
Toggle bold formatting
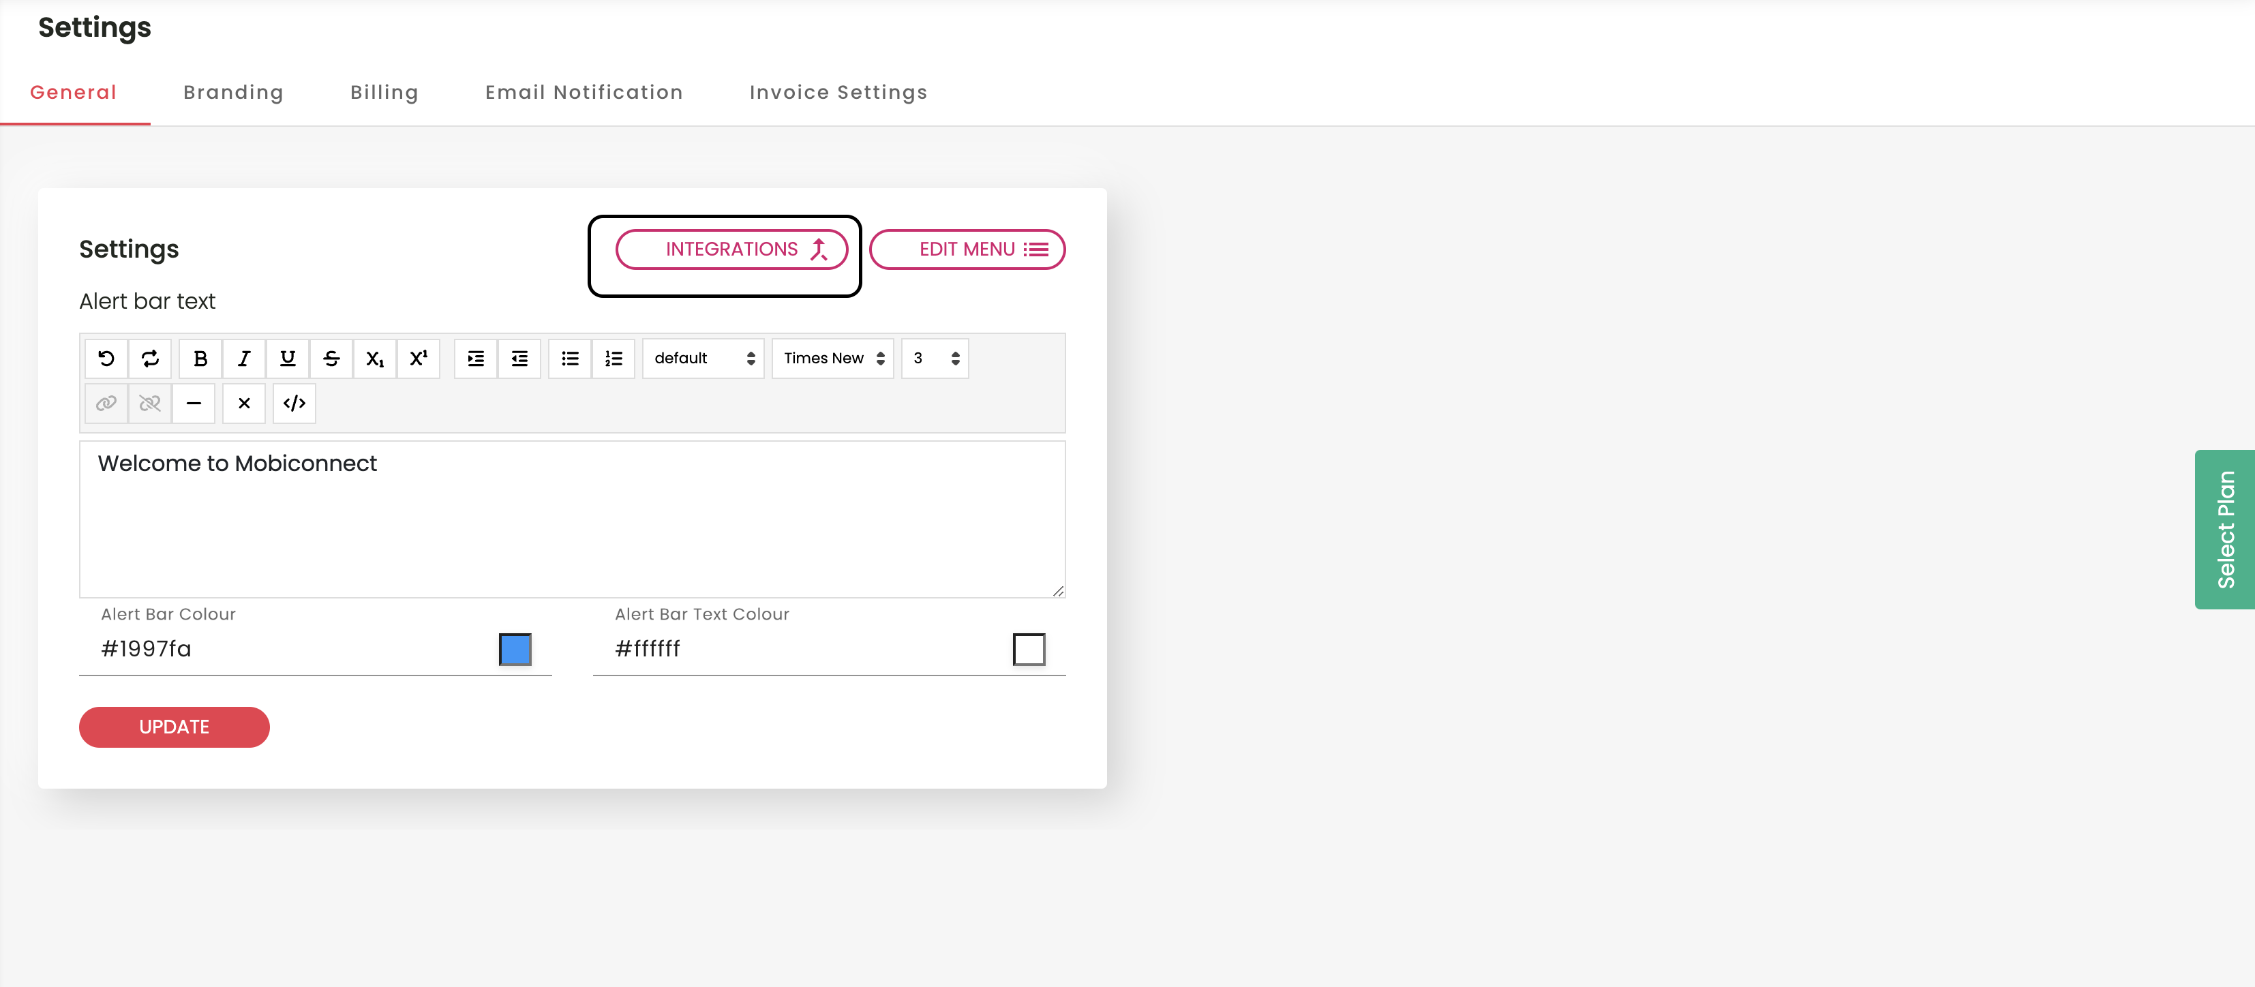click(200, 358)
